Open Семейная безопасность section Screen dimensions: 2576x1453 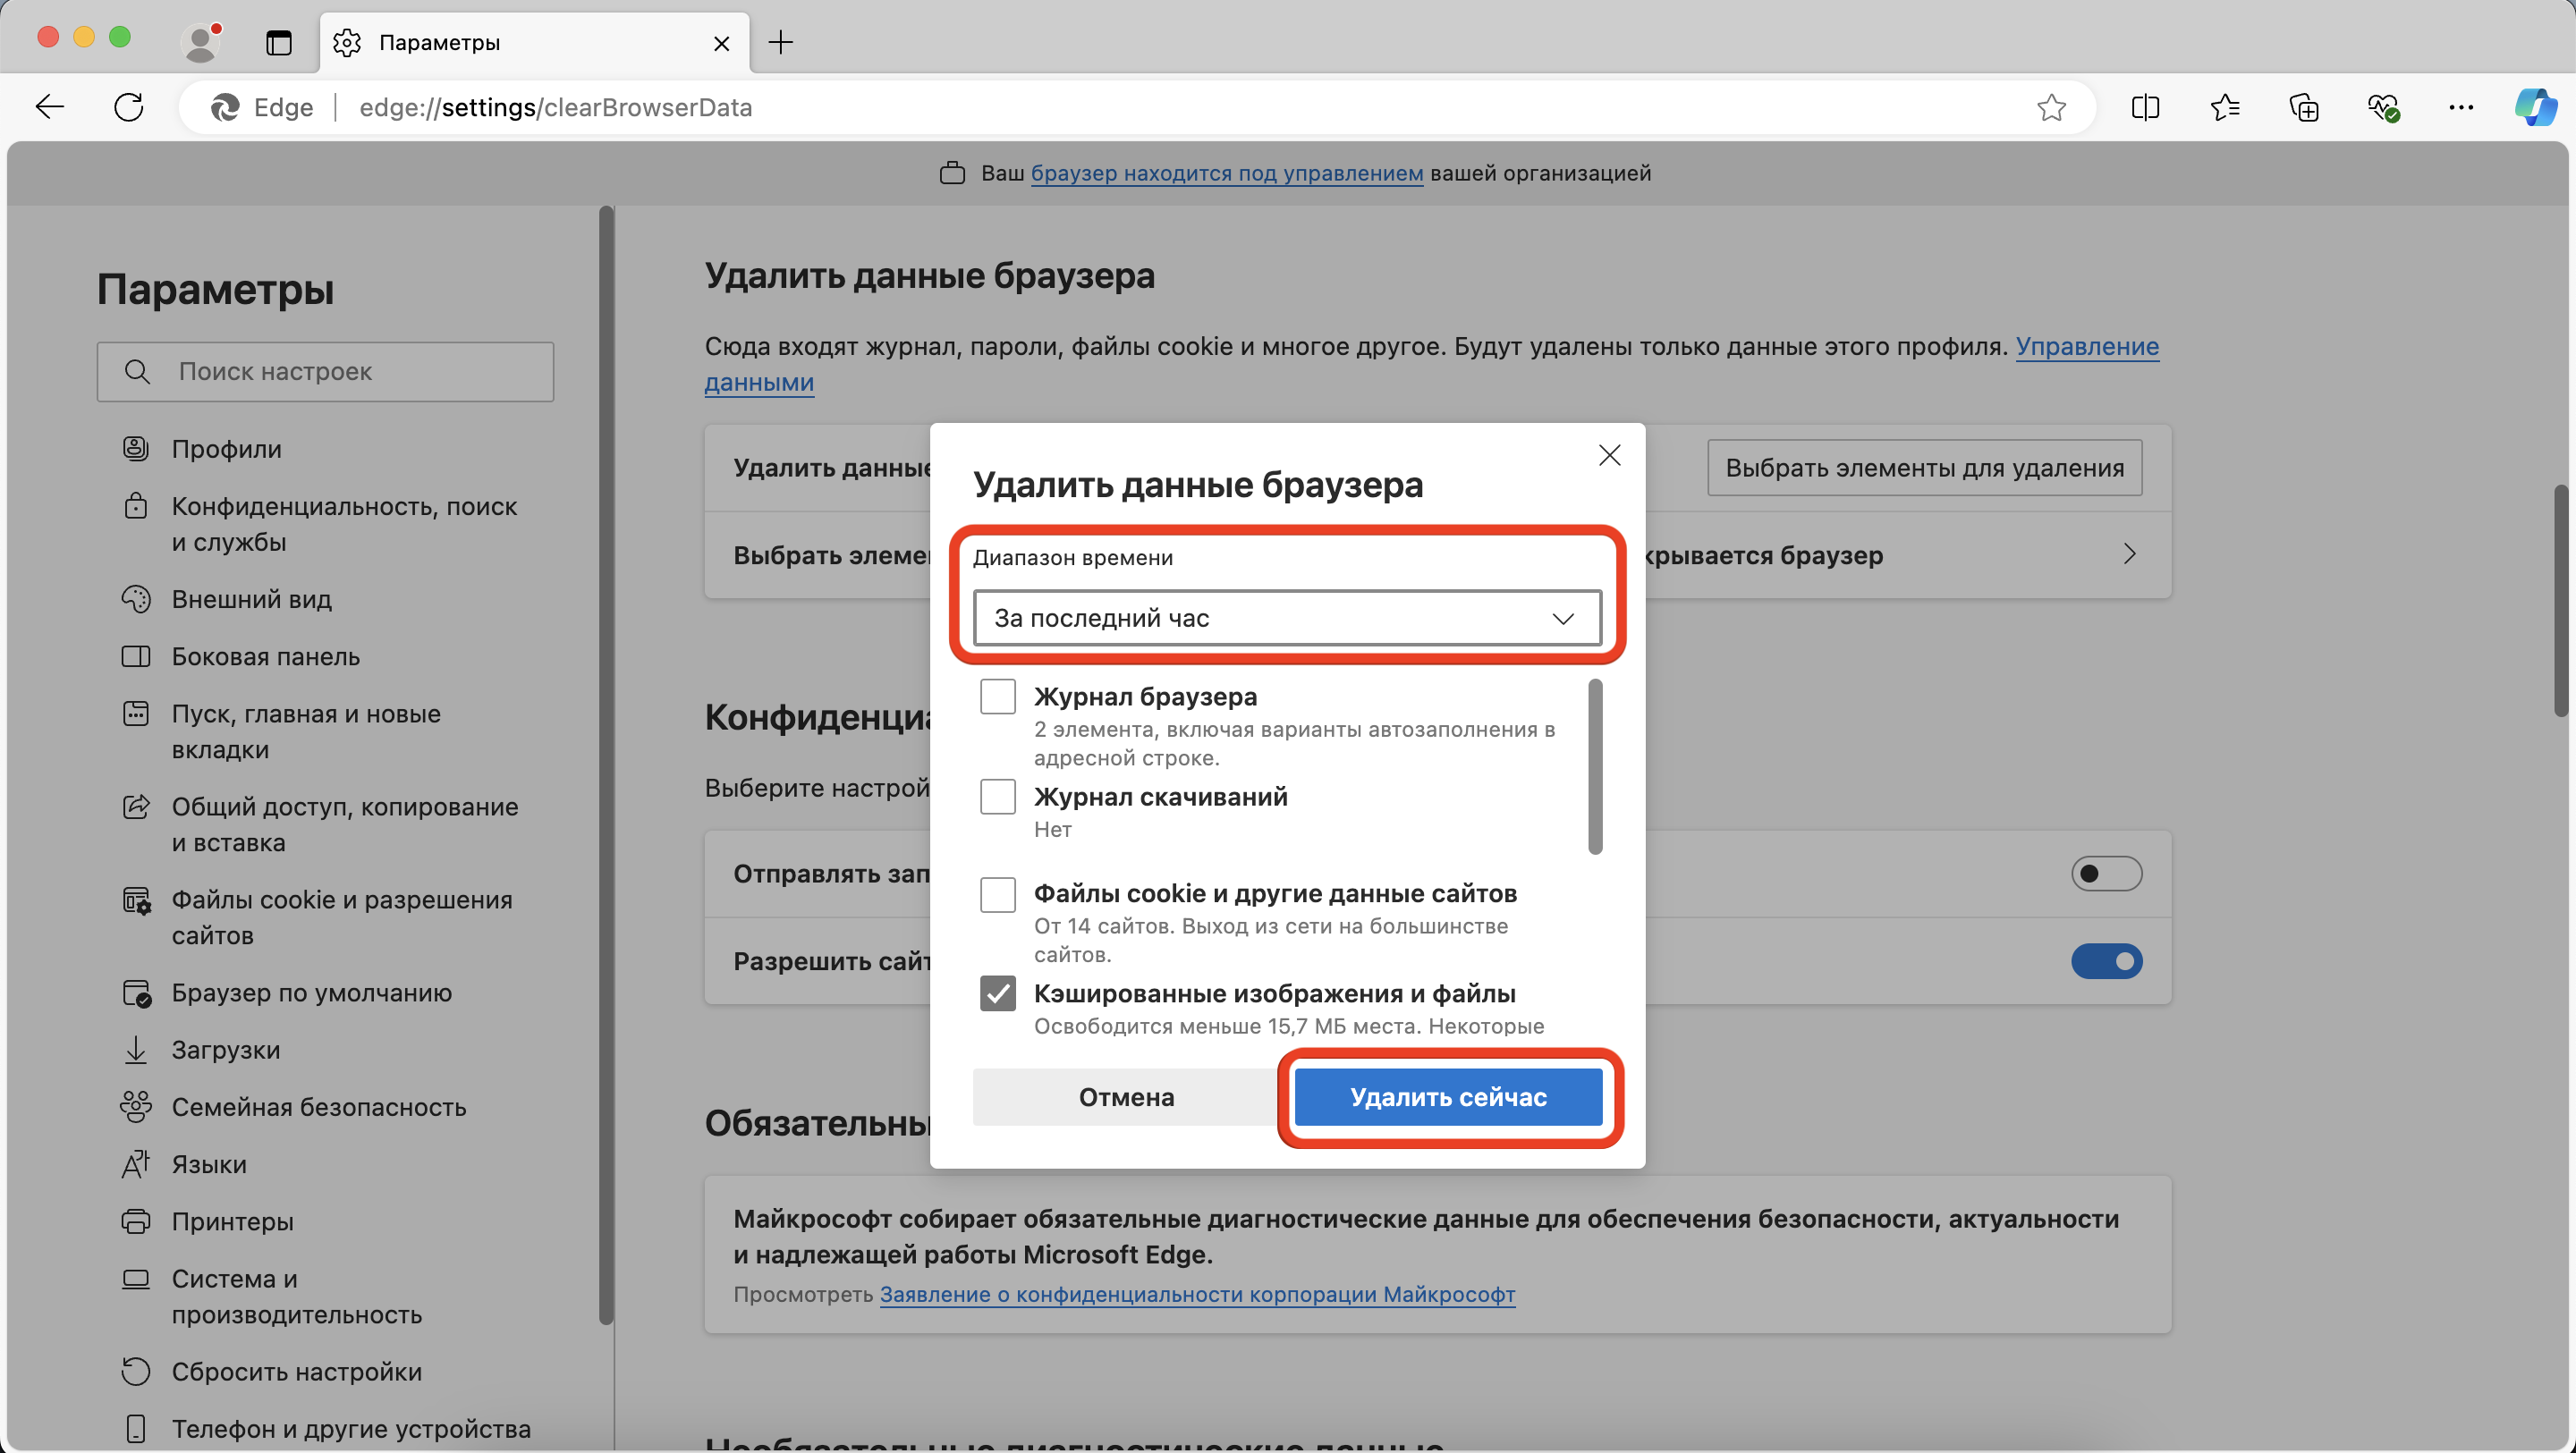(320, 1106)
